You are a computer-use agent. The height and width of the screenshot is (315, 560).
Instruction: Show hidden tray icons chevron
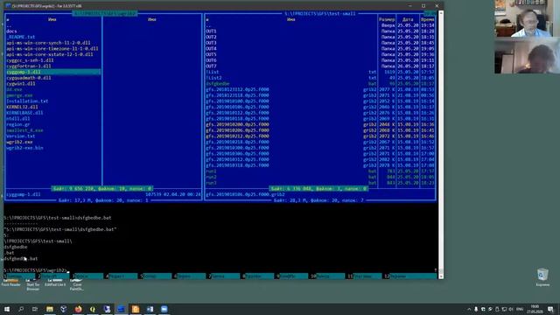[469, 309]
